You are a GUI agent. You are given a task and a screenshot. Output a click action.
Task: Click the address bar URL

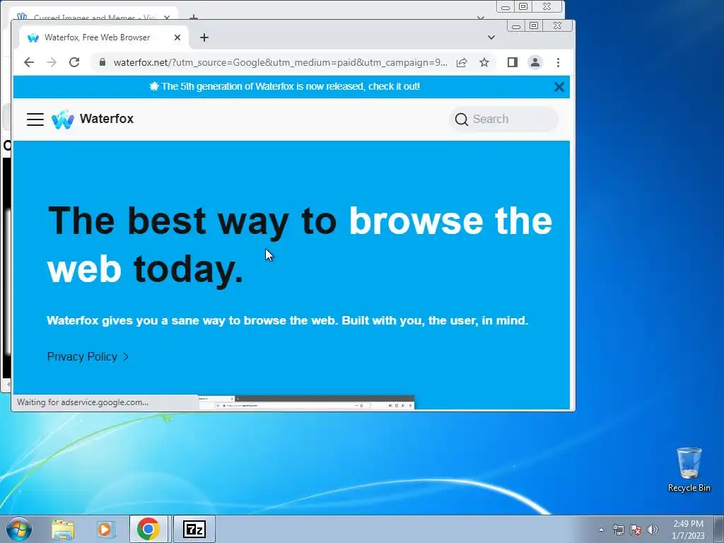point(280,62)
